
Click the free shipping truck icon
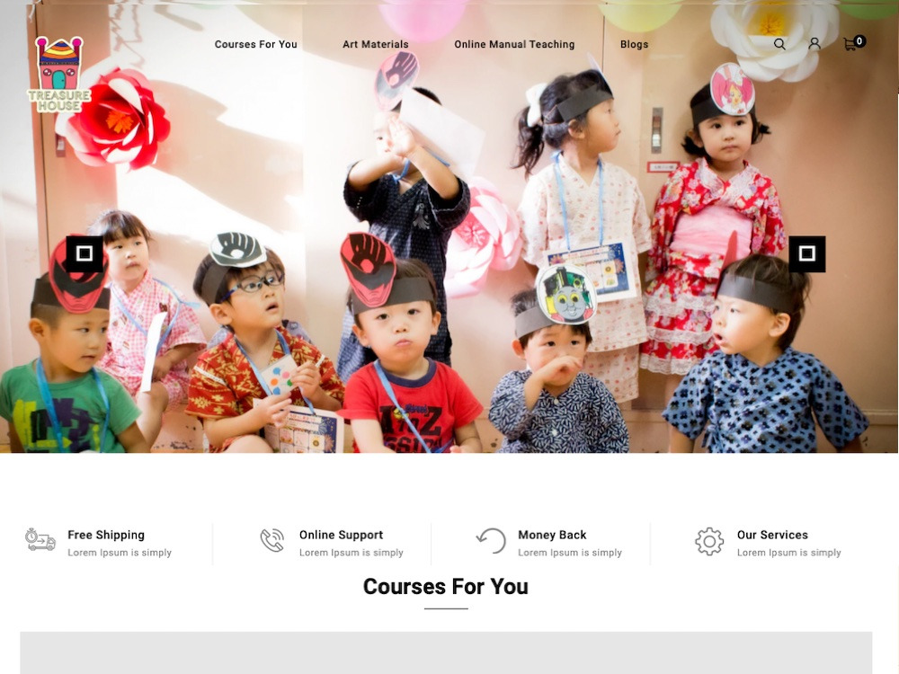(40, 540)
